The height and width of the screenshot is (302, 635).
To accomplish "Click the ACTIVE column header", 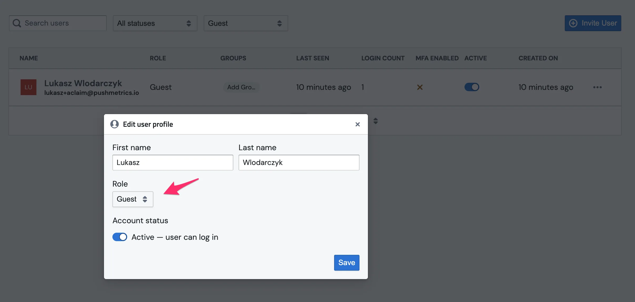I will click(476, 58).
